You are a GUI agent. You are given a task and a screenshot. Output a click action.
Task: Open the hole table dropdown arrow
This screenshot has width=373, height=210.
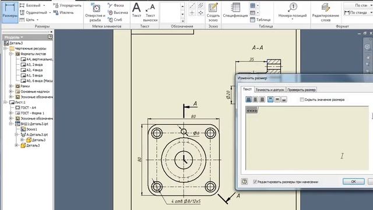click(x=258, y=5)
